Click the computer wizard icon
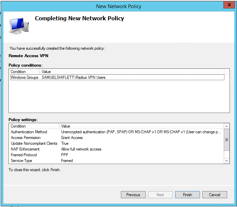 coord(19,26)
